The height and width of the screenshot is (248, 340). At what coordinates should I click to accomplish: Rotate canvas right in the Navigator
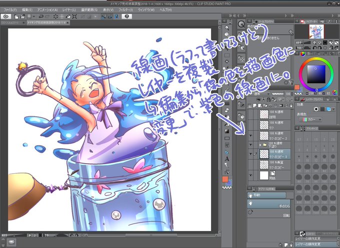point(319,48)
